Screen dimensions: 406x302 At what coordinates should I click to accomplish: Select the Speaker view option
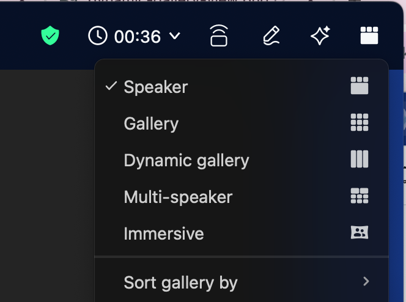click(x=155, y=87)
